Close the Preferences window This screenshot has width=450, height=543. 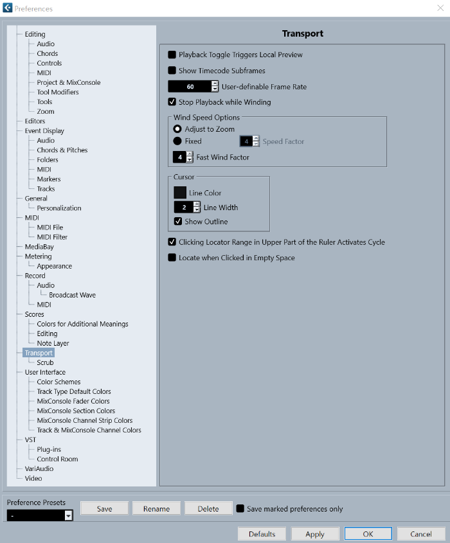(x=440, y=8)
